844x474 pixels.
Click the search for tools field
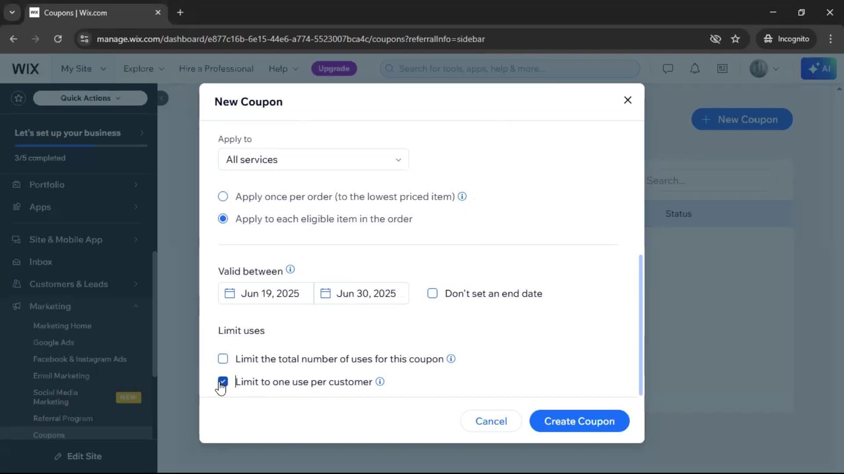(x=510, y=68)
